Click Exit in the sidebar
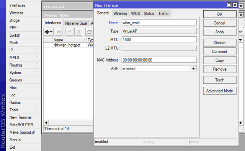This screenshot has height=151, width=245. [x=24, y=147]
